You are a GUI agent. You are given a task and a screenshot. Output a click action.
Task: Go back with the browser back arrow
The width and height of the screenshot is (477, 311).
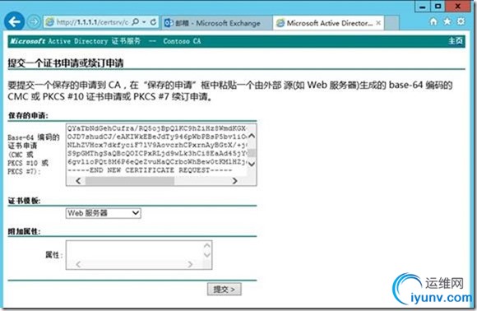[14, 21]
